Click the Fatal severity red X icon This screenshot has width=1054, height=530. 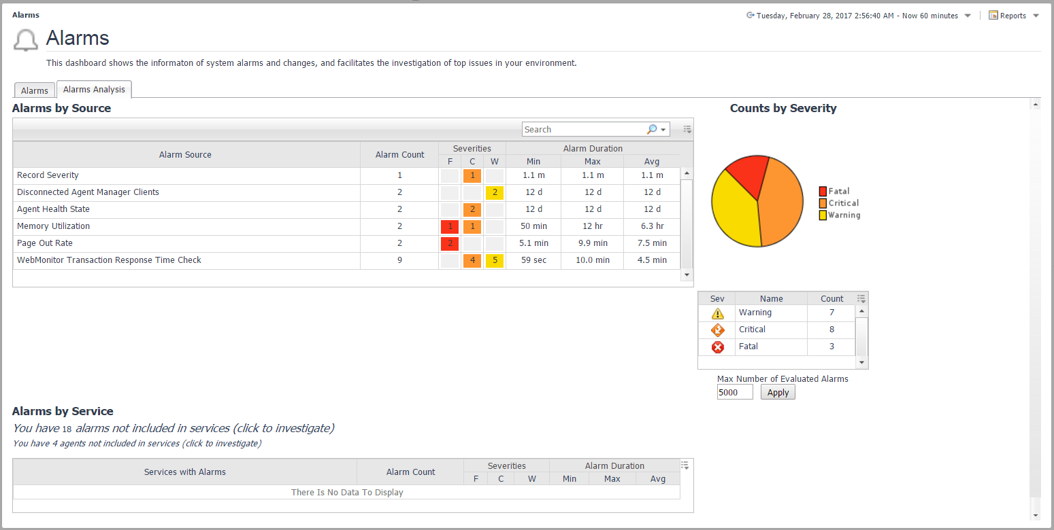(x=717, y=347)
